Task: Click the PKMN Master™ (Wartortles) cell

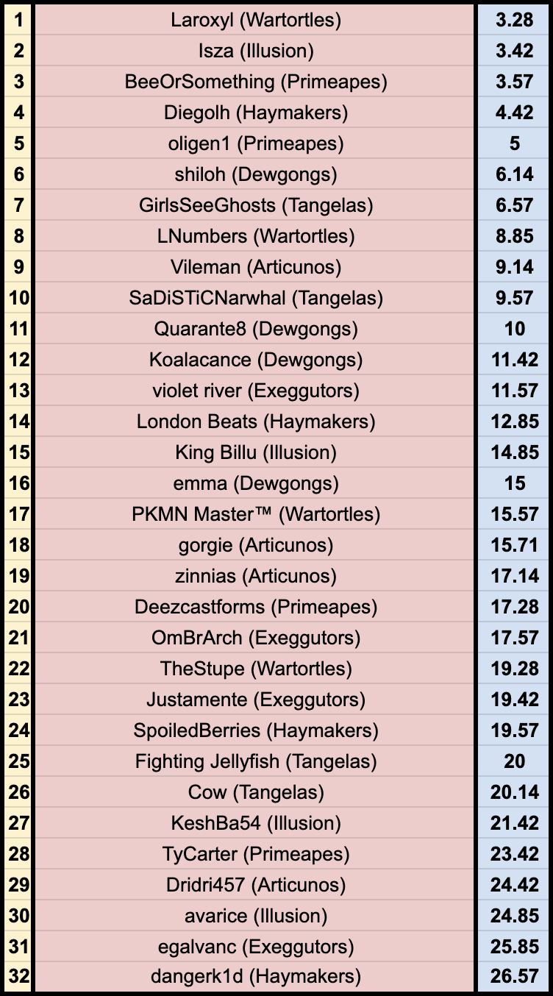Action: click(x=255, y=514)
